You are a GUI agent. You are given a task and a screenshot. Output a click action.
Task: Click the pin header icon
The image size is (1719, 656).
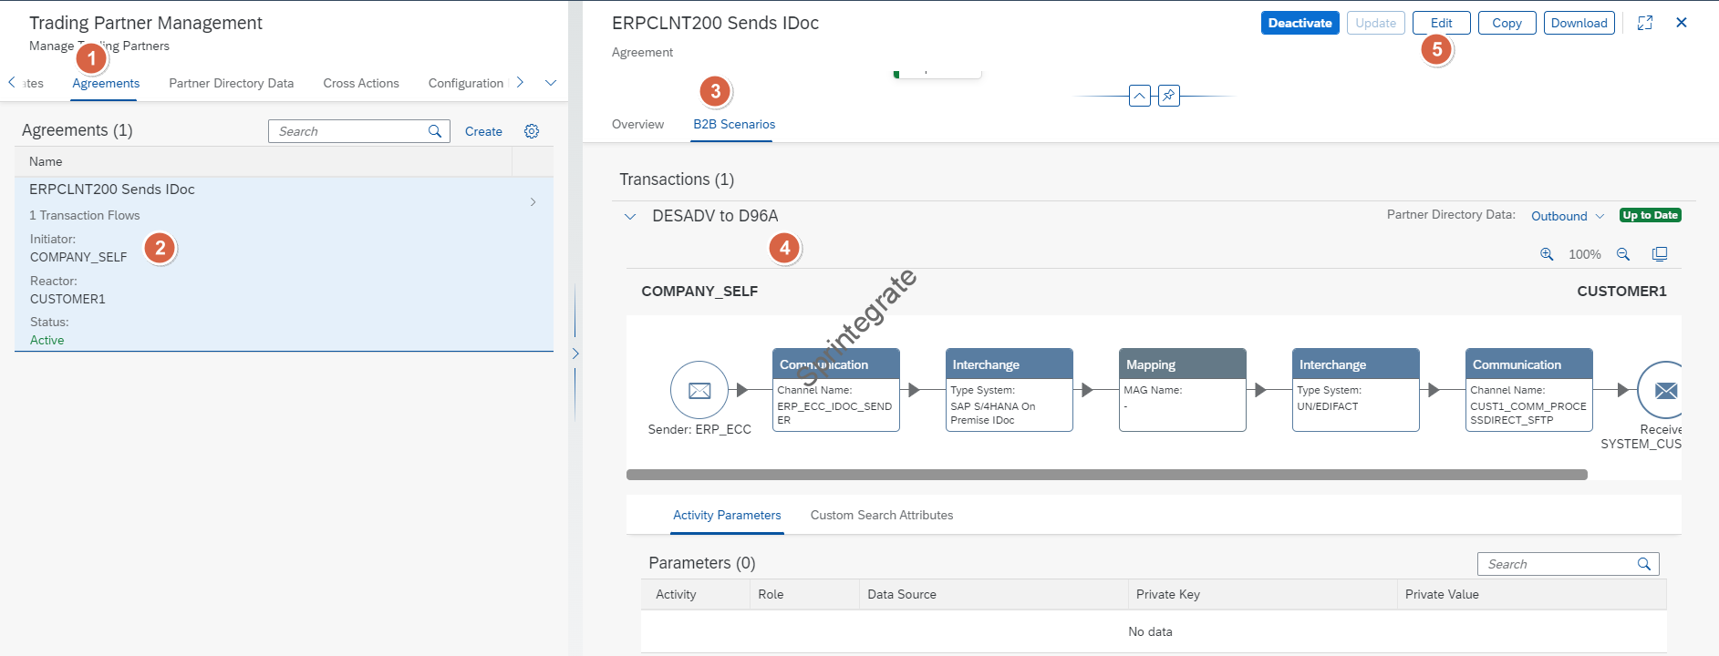click(1168, 96)
